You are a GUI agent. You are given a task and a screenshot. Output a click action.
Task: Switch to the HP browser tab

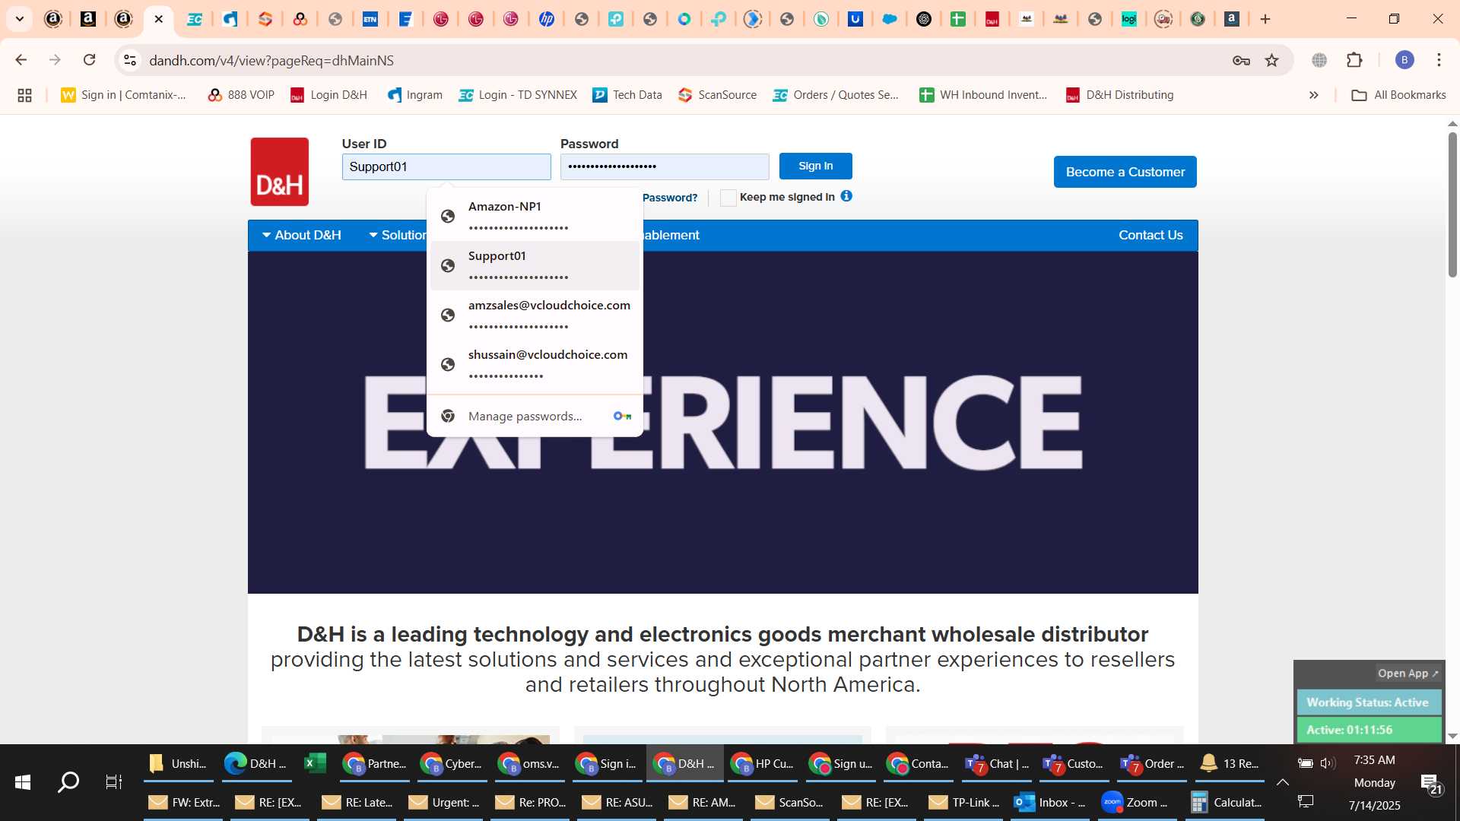[546, 19]
